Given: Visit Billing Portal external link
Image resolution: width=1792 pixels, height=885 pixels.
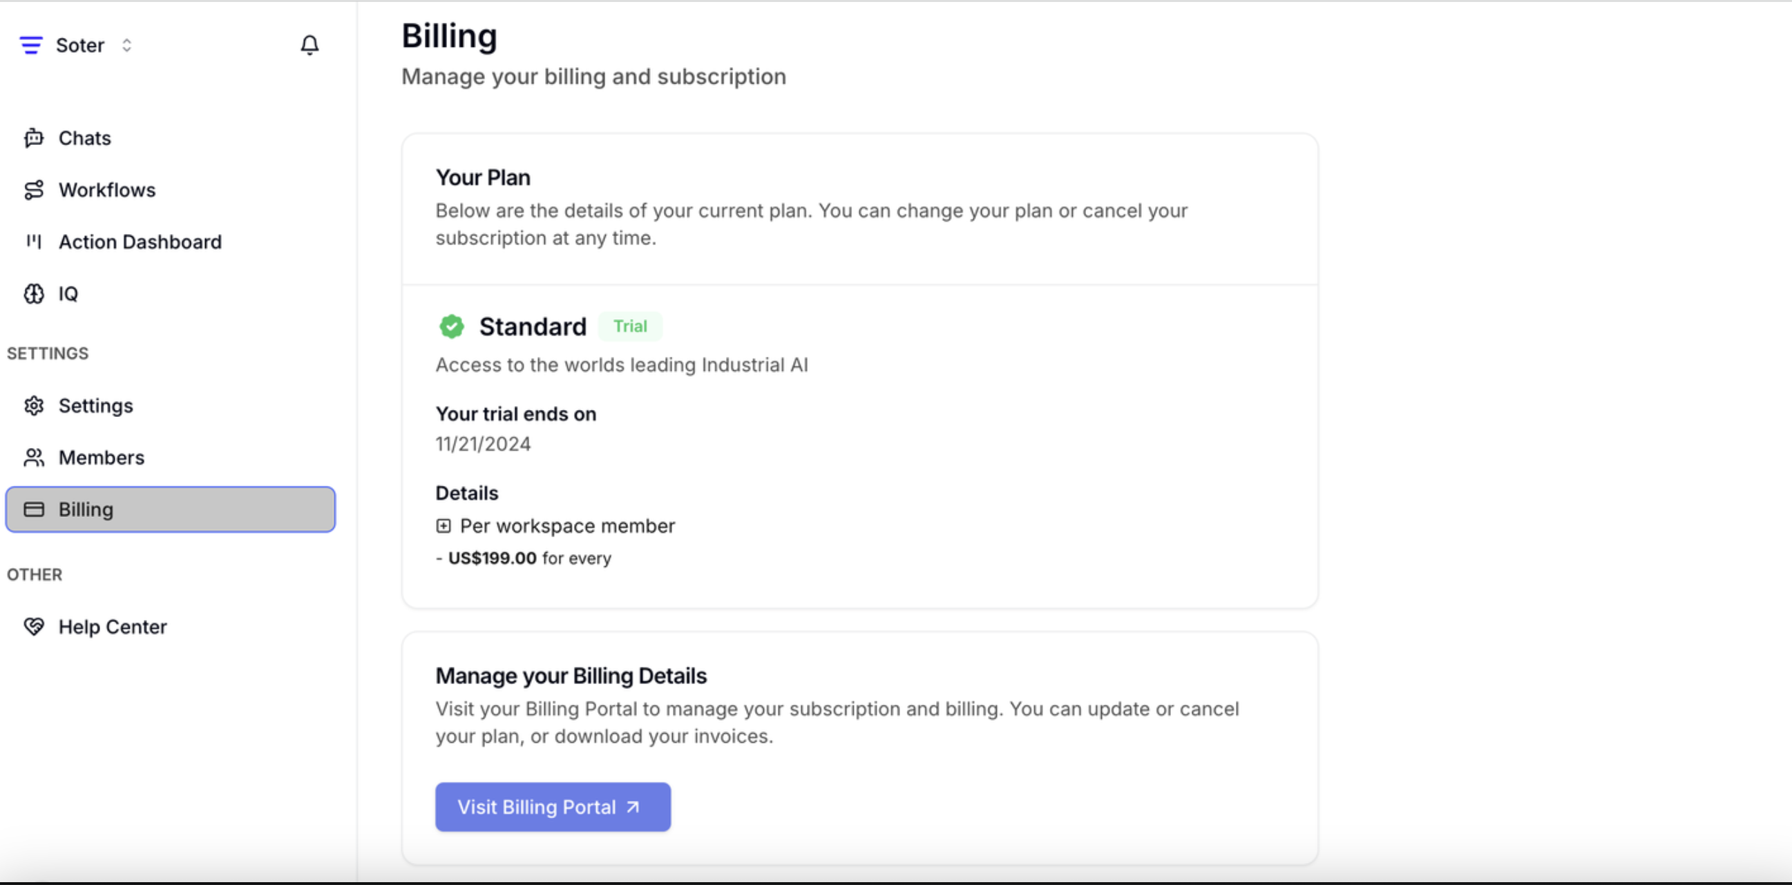Looking at the screenshot, I should pos(553,806).
